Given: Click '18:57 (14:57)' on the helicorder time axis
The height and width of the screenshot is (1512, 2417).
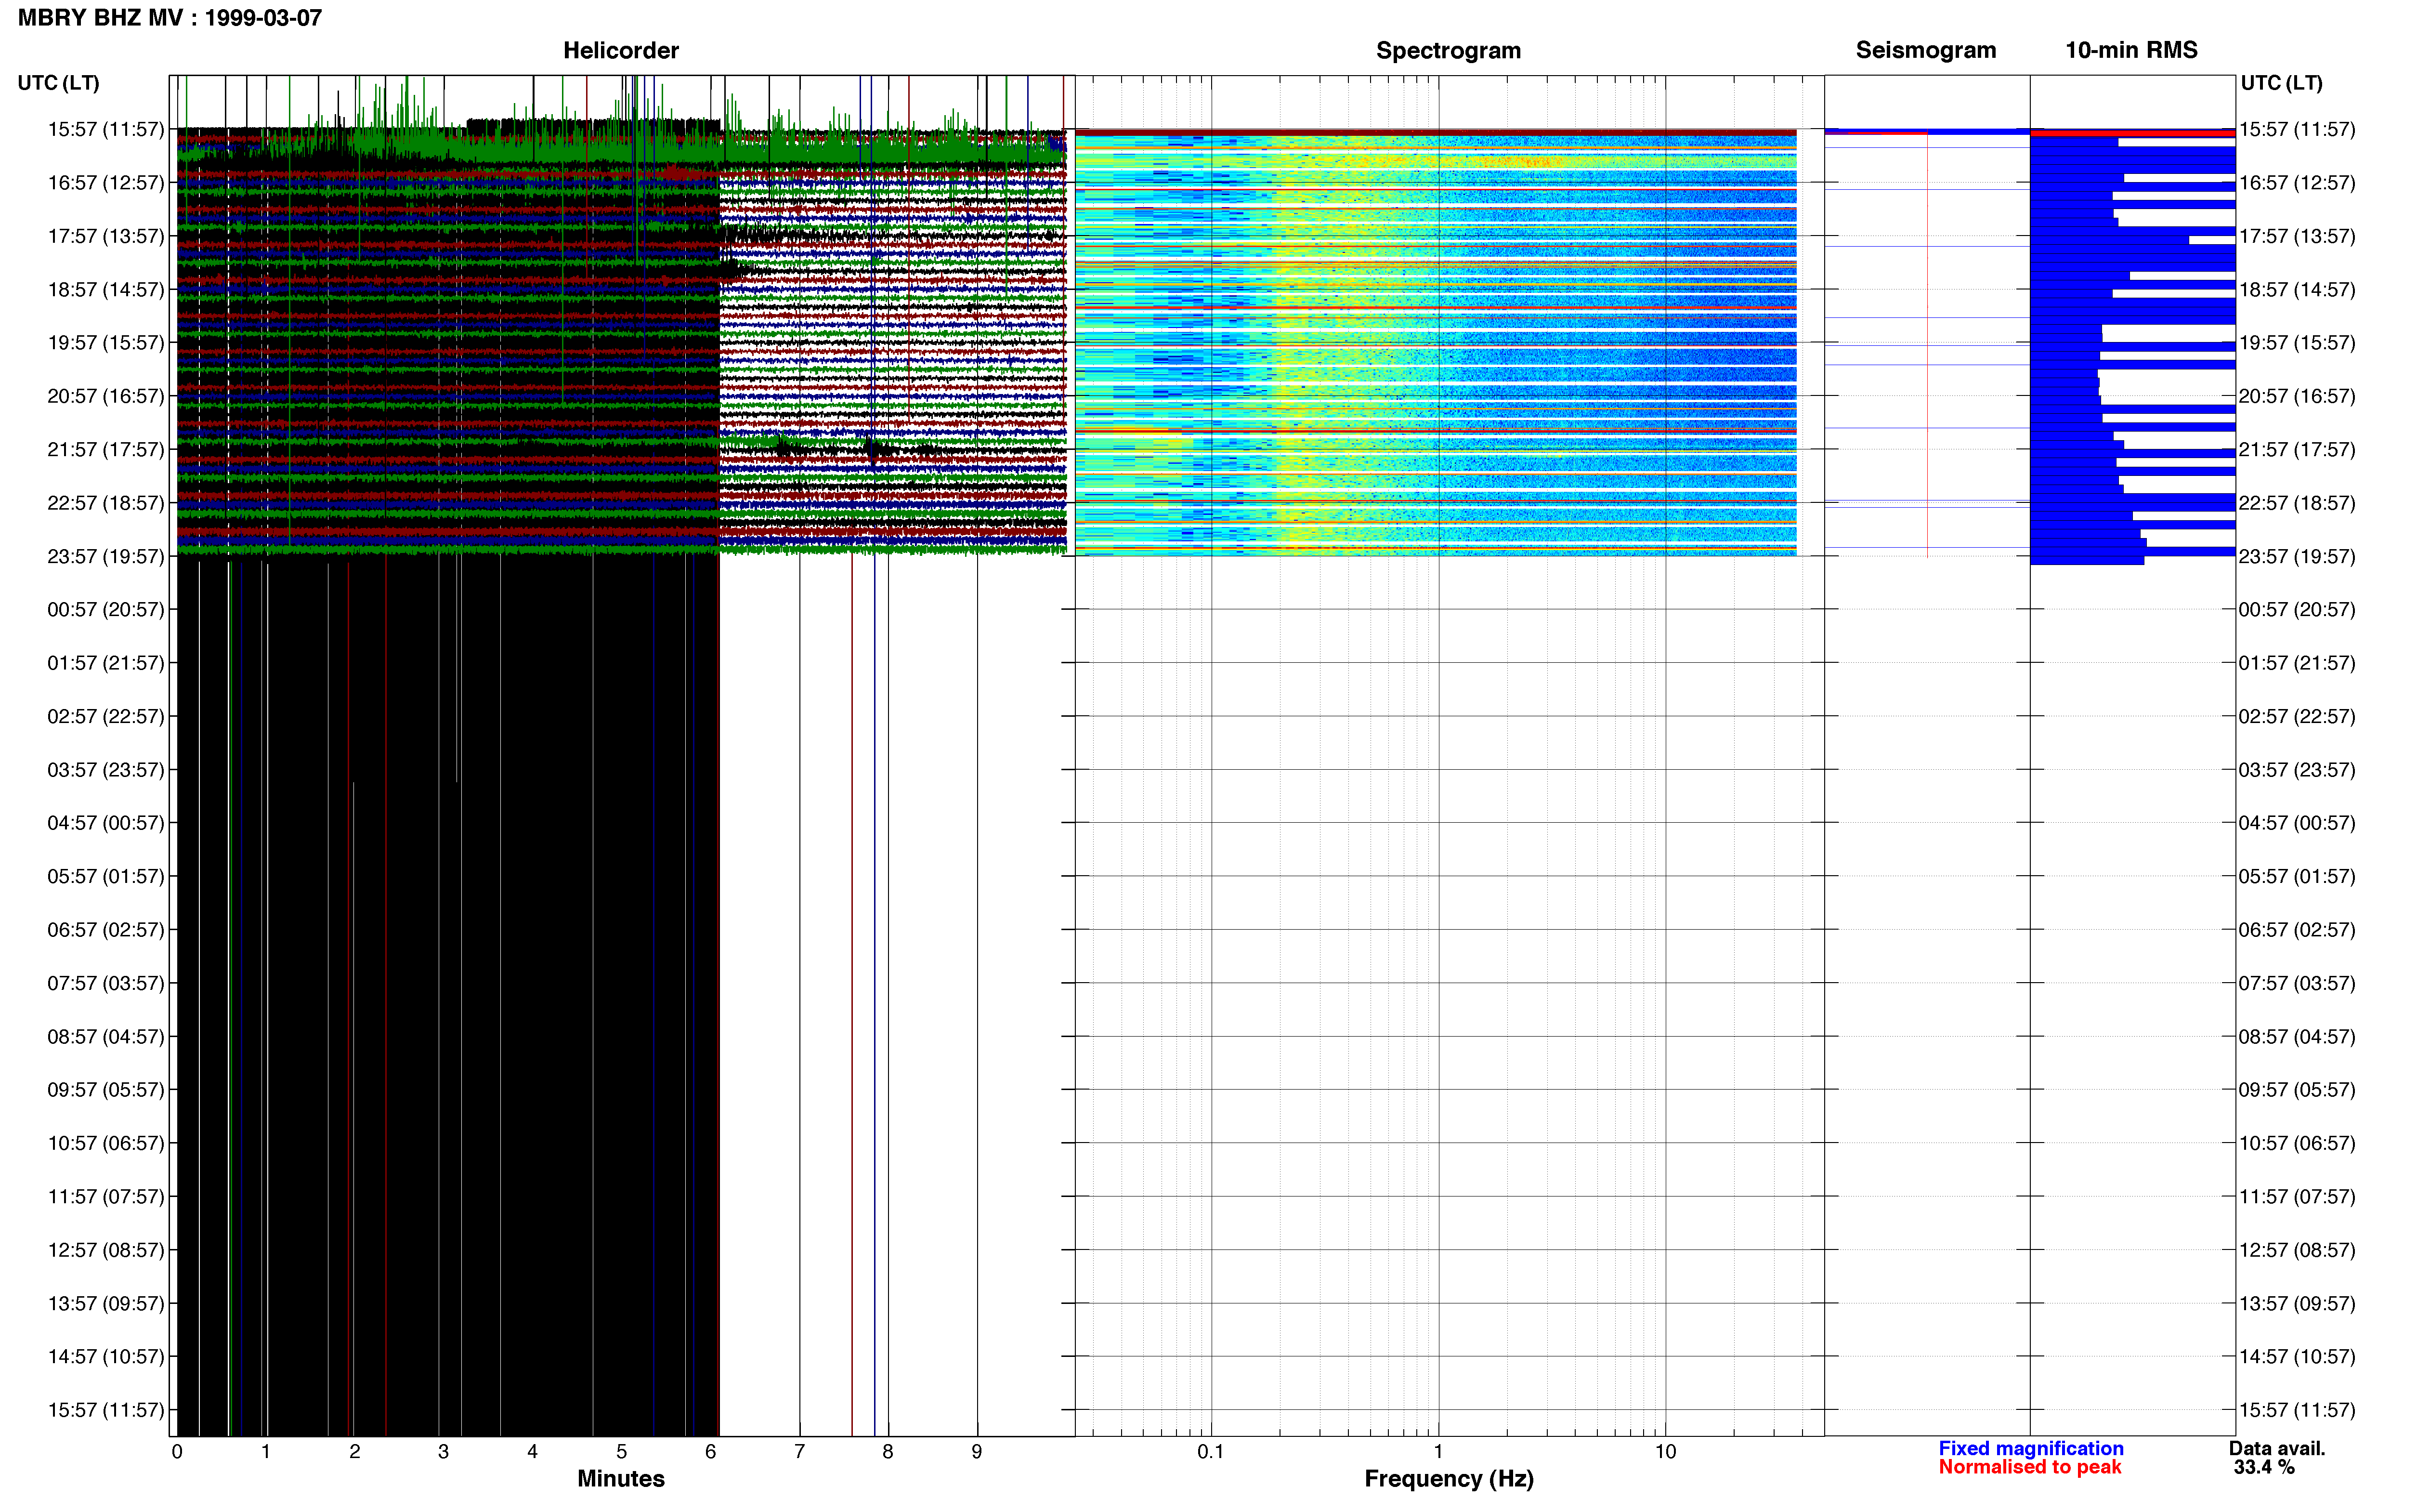Looking at the screenshot, I should click(x=106, y=289).
